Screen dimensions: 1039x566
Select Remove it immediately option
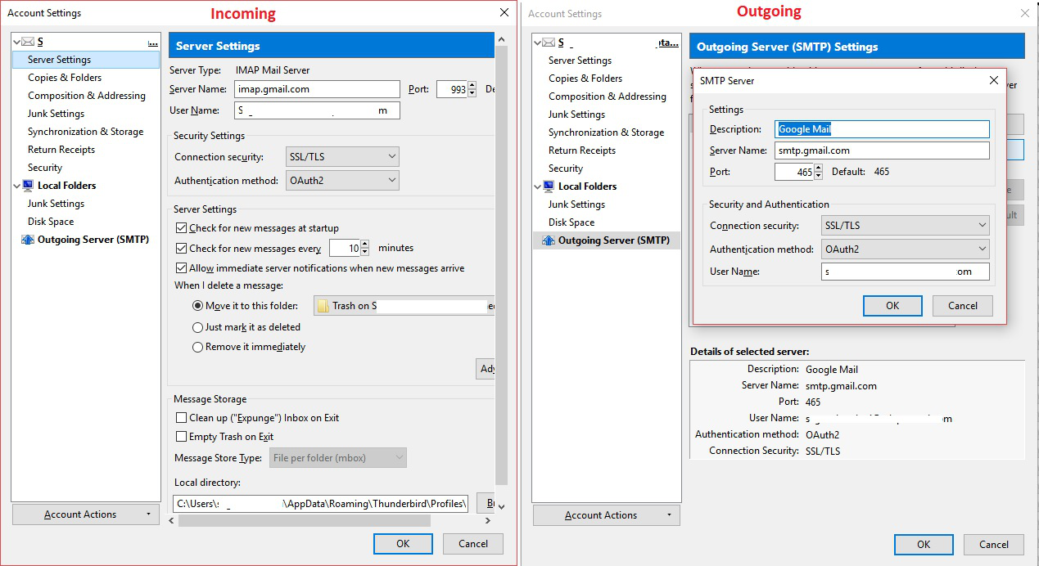(x=197, y=347)
